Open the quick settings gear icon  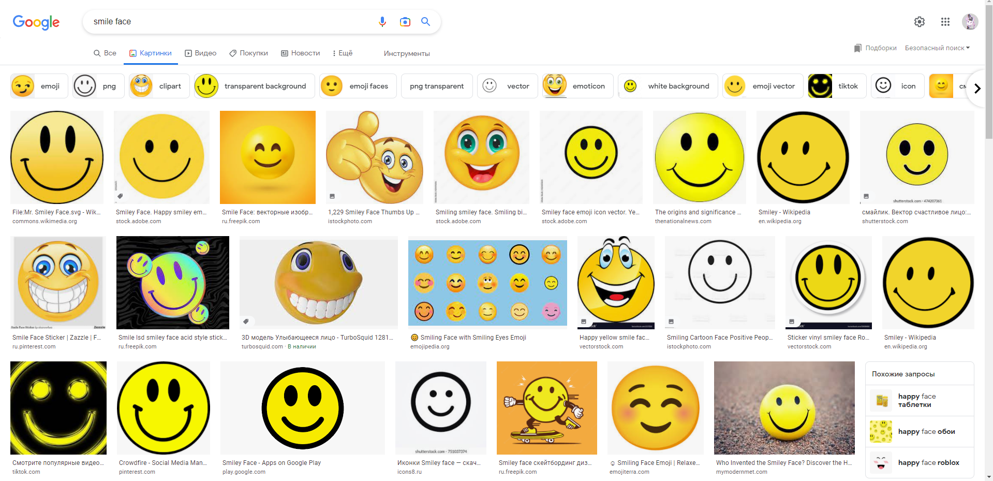pyautogui.click(x=919, y=22)
